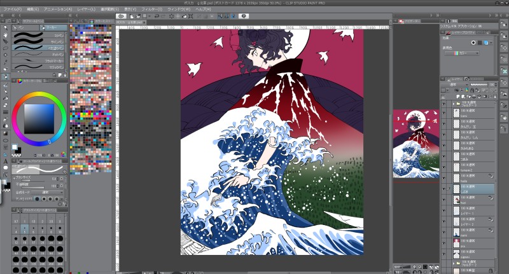Hide the kimono2 layer
The image size is (509, 274).
point(443,167)
